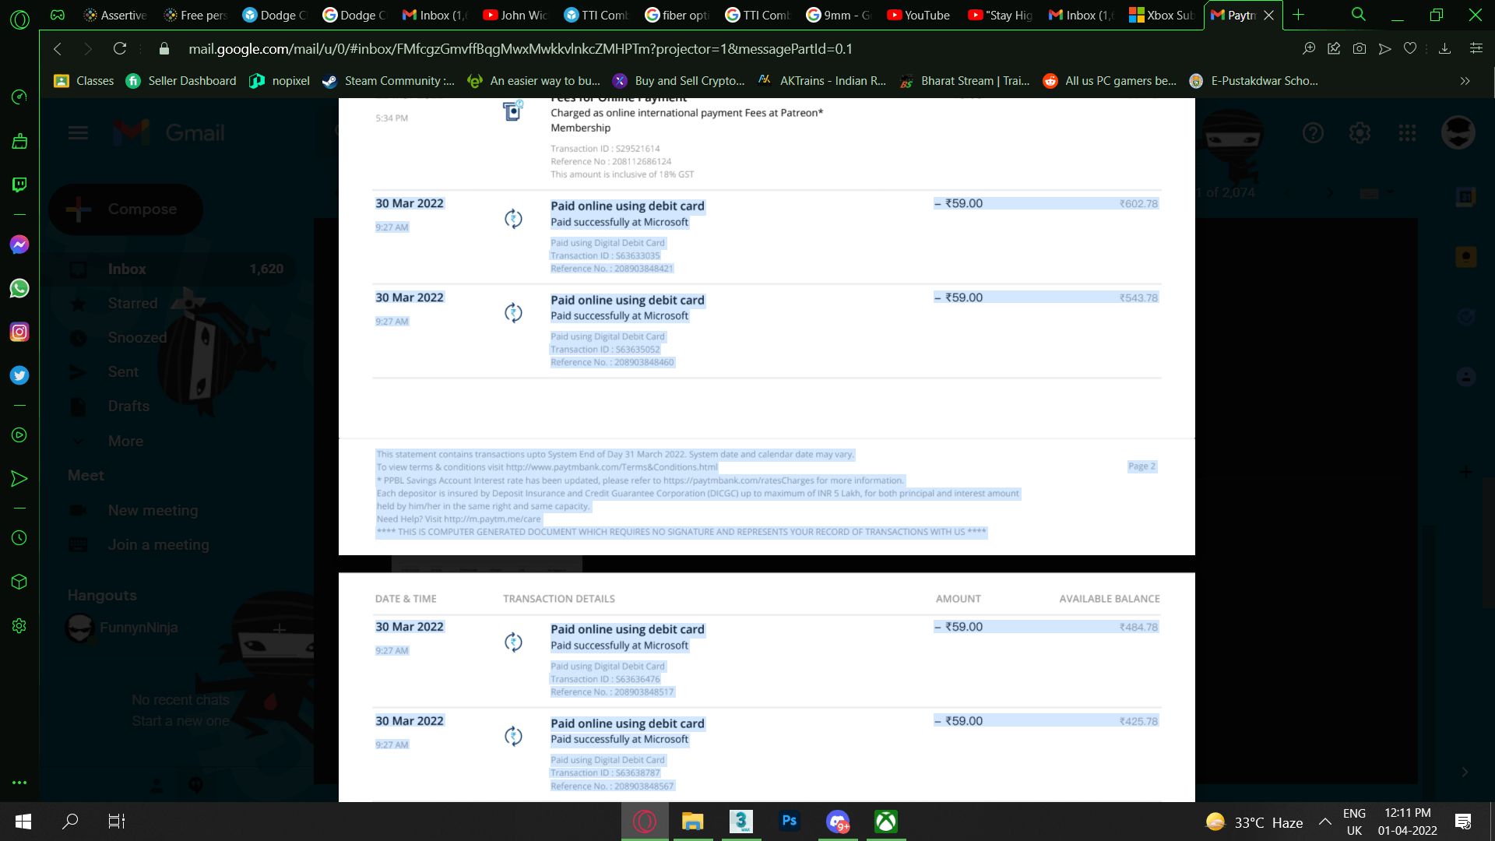The height and width of the screenshot is (841, 1495).
Task: Open the Twitch panel in the sidebar
Action: [x=19, y=185]
